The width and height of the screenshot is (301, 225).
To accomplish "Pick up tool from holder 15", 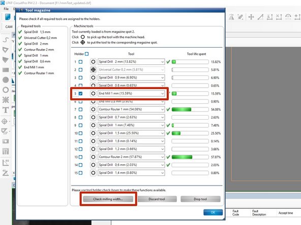I will pos(93,173).
